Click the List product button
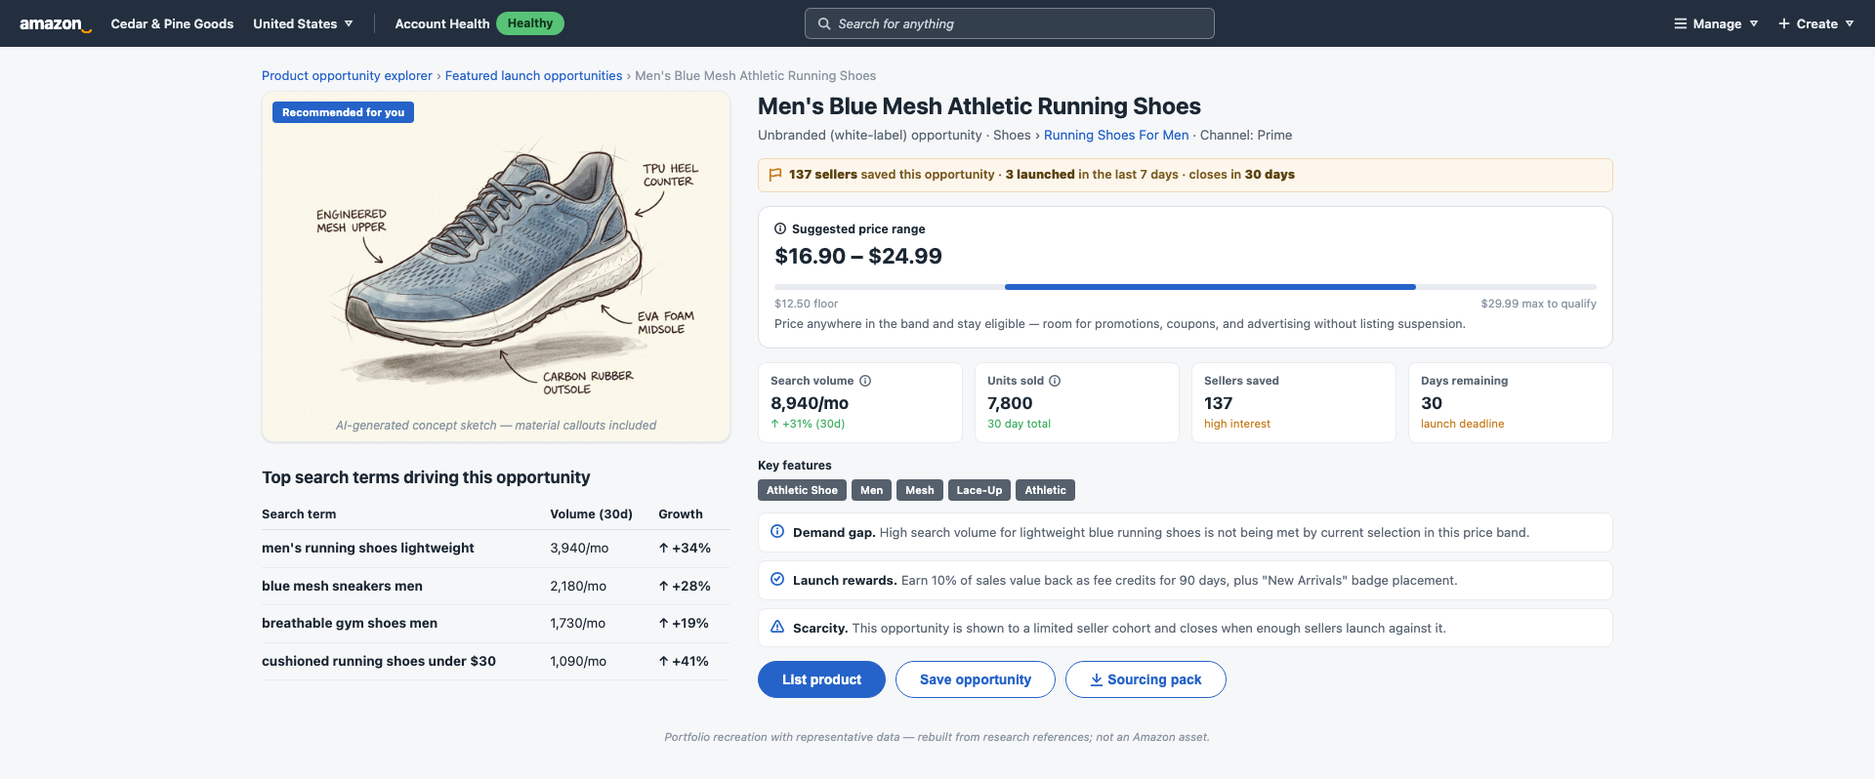1875x779 pixels. pyautogui.click(x=821, y=679)
